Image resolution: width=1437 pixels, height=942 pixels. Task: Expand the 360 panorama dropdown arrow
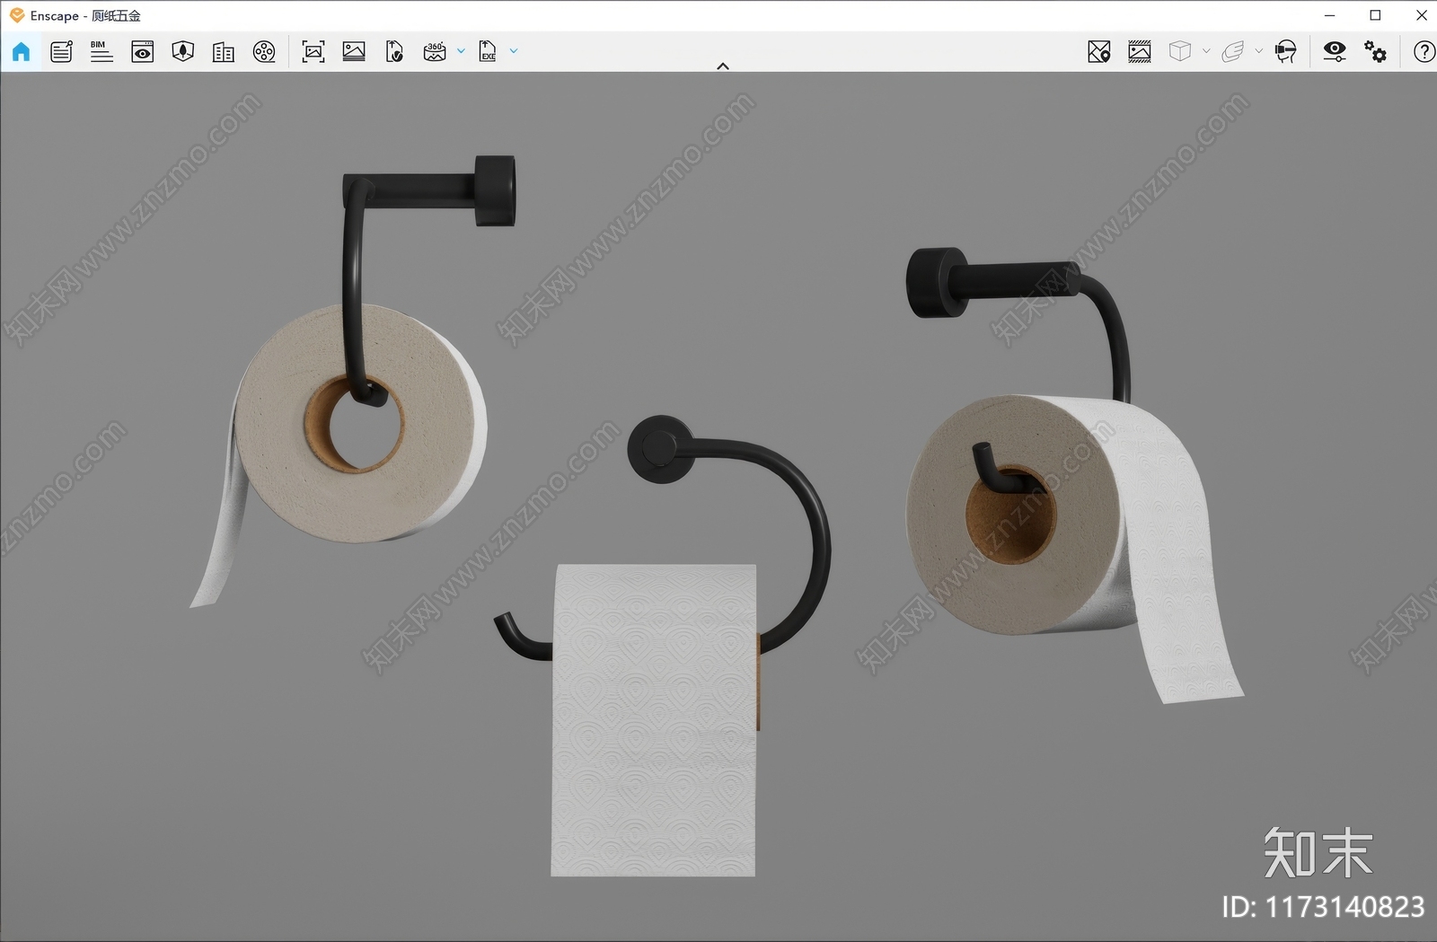point(461,51)
